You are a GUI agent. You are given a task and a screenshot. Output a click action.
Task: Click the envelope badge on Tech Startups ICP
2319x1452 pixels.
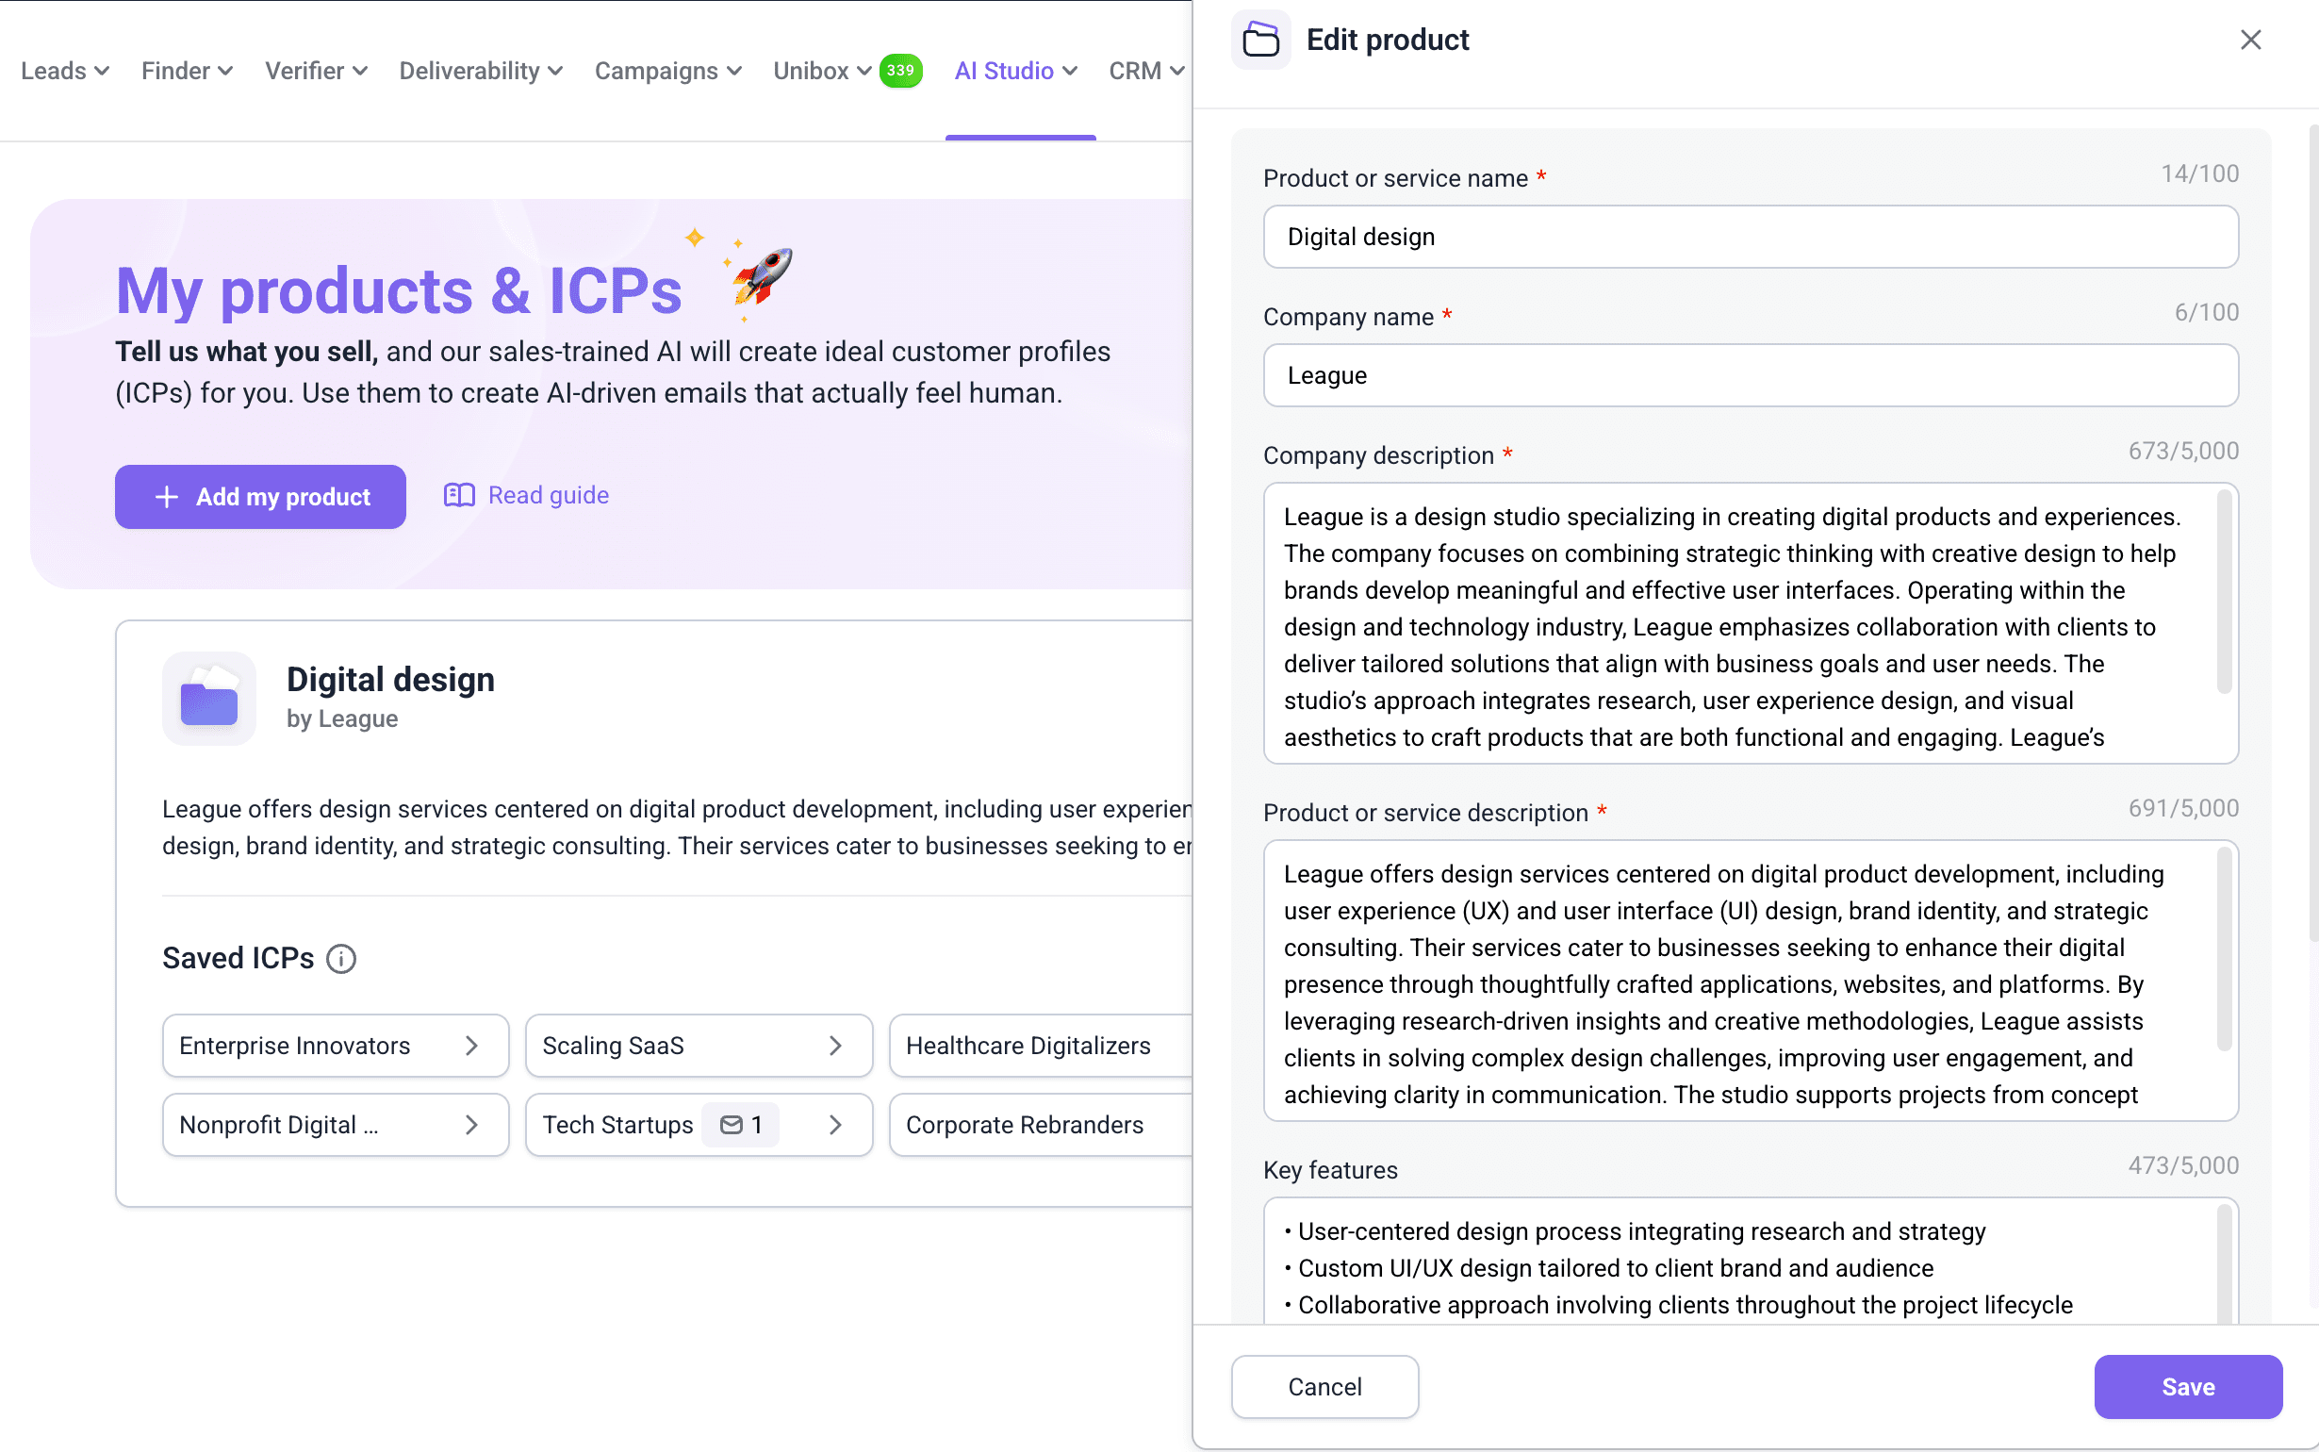click(740, 1125)
